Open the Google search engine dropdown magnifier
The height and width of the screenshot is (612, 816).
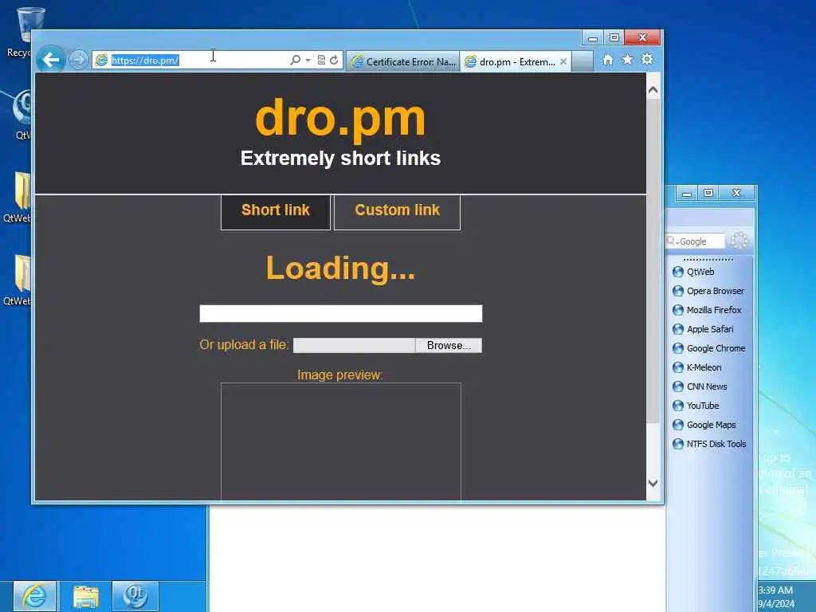(x=671, y=241)
